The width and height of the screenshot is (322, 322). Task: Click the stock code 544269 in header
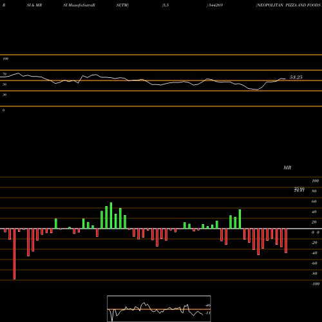click(x=216, y=5)
